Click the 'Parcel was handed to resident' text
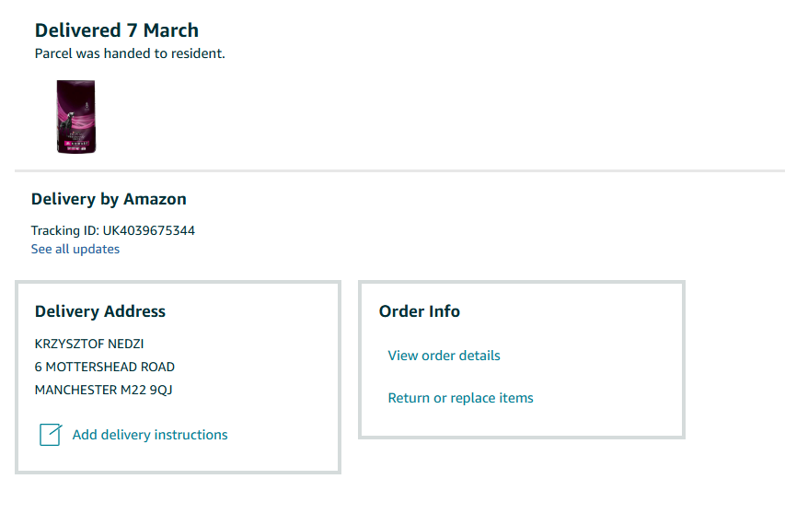Image resolution: width=785 pixels, height=514 pixels. (130, 53)
